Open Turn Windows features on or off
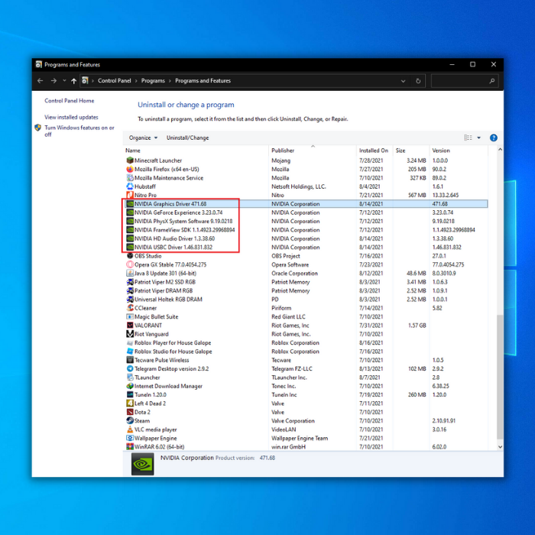This screenshot has width=535, height=535. (x=79, y=131)
